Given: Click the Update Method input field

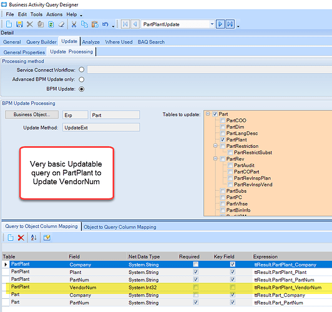Looking at the screenshot, I should pos(101,128).
